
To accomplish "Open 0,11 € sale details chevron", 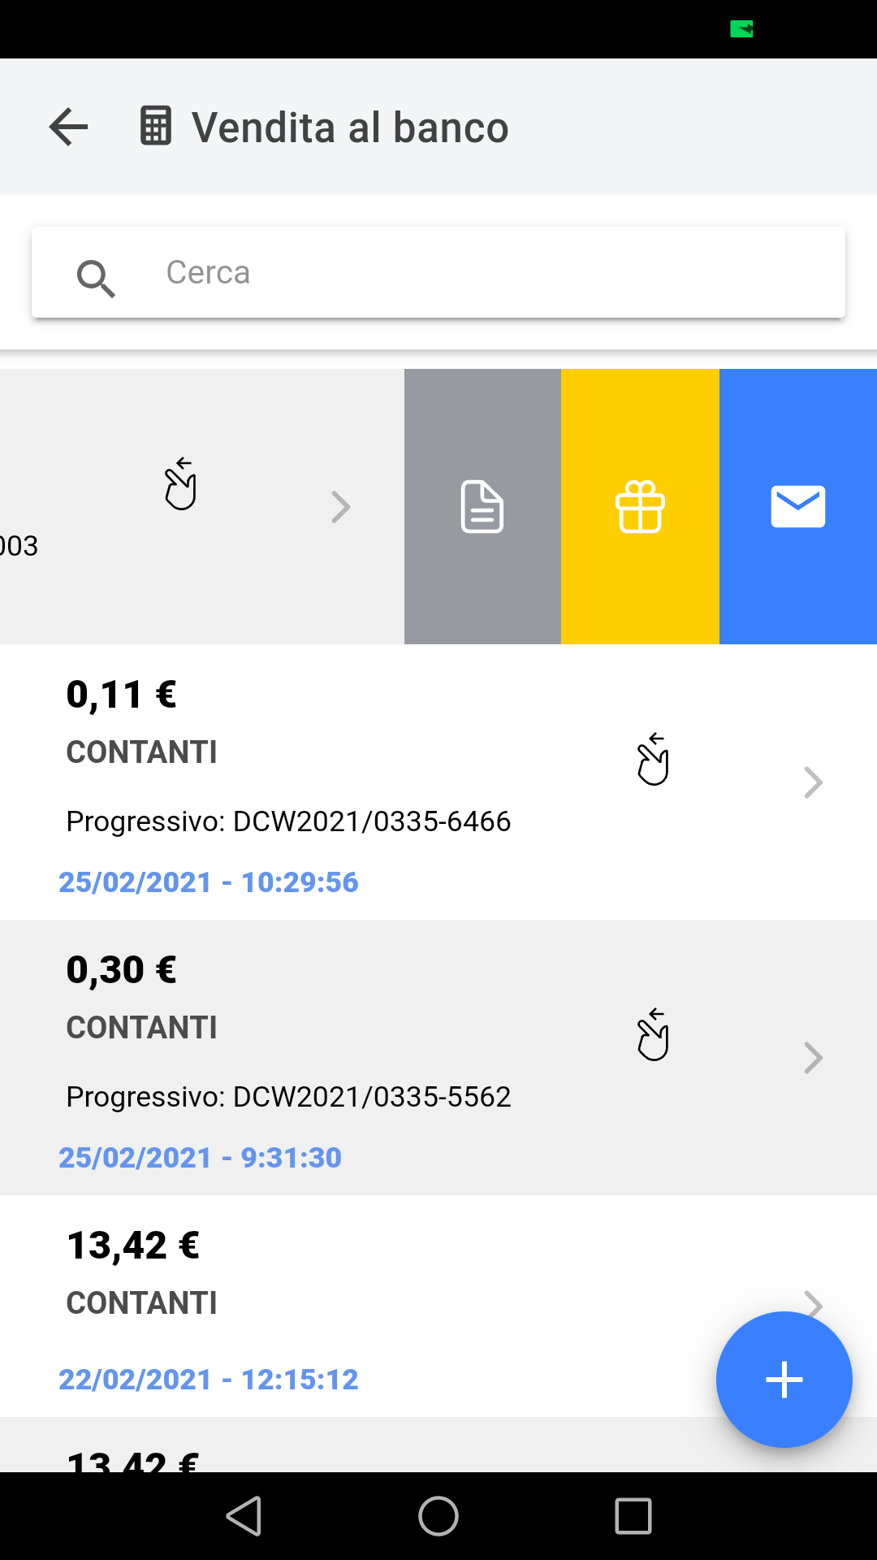I will point(813,782).
